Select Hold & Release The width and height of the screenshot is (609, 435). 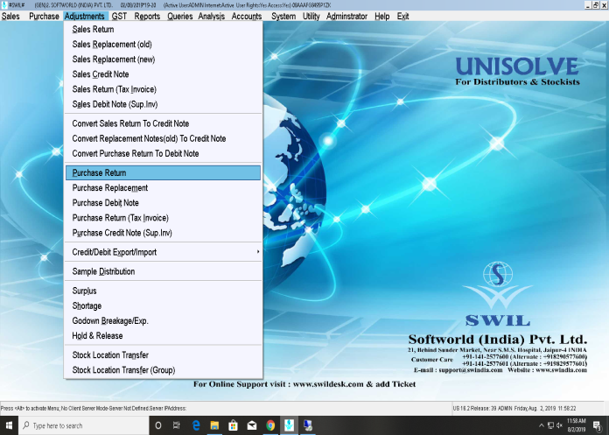(x=163, y=336)
